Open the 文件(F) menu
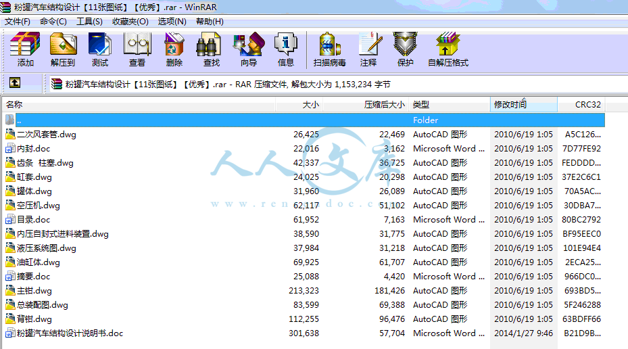This screenshot has width=628, height=349. coord(17,22)
